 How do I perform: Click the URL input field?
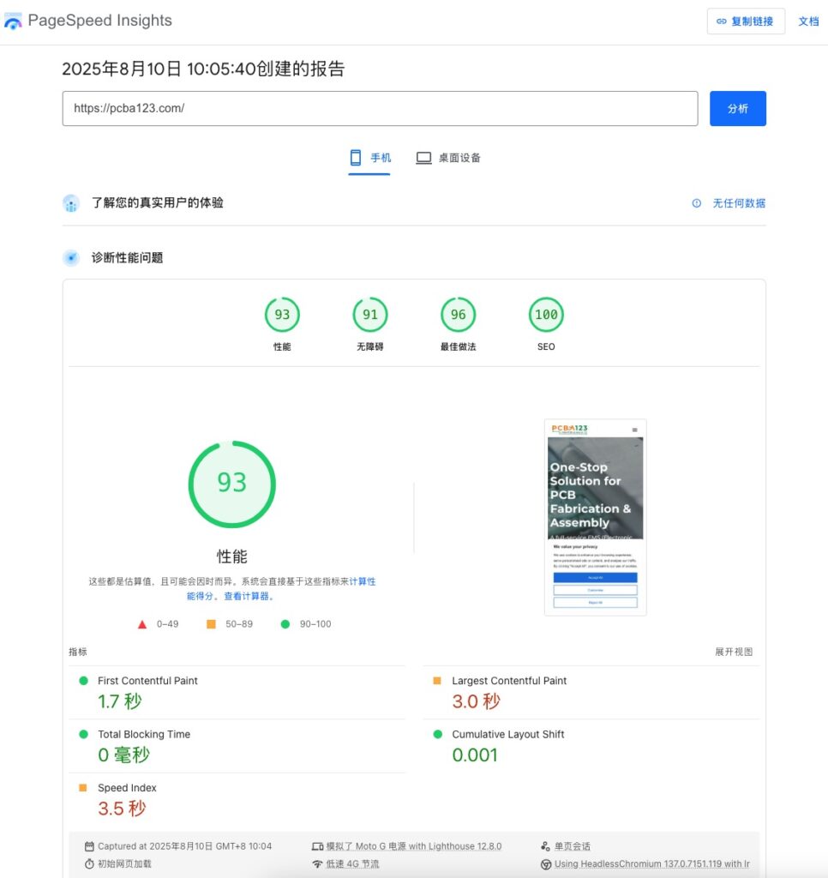pyautogui.click(x=380, y=108)
